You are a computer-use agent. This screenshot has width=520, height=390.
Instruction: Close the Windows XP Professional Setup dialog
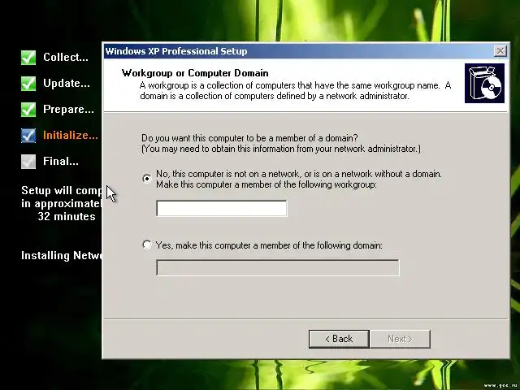(500, 51)
